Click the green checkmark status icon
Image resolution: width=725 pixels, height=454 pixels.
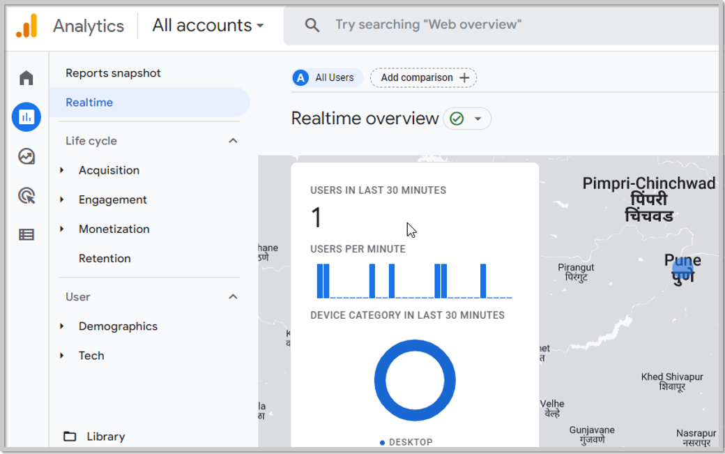coord(457,119)
